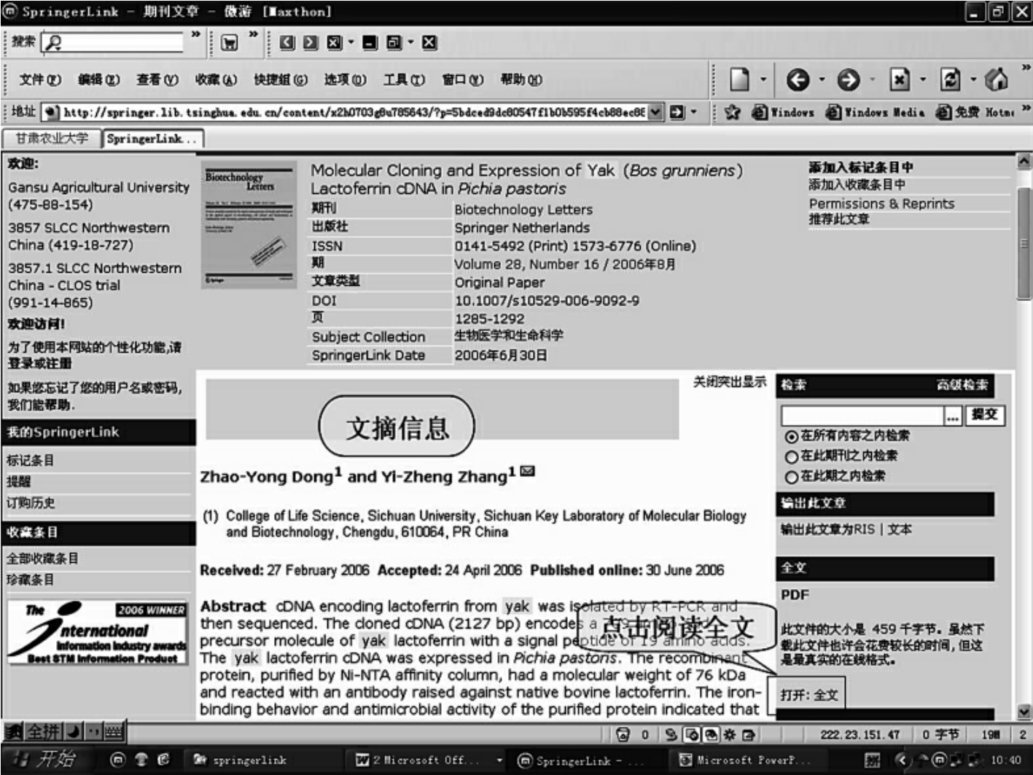
Task: Click the search magnifier icon in the search box
Action: tap(53, 43)
